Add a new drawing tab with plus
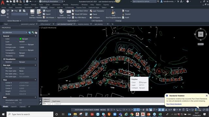This screenshot has width=209, height=117. coord(112,24)
